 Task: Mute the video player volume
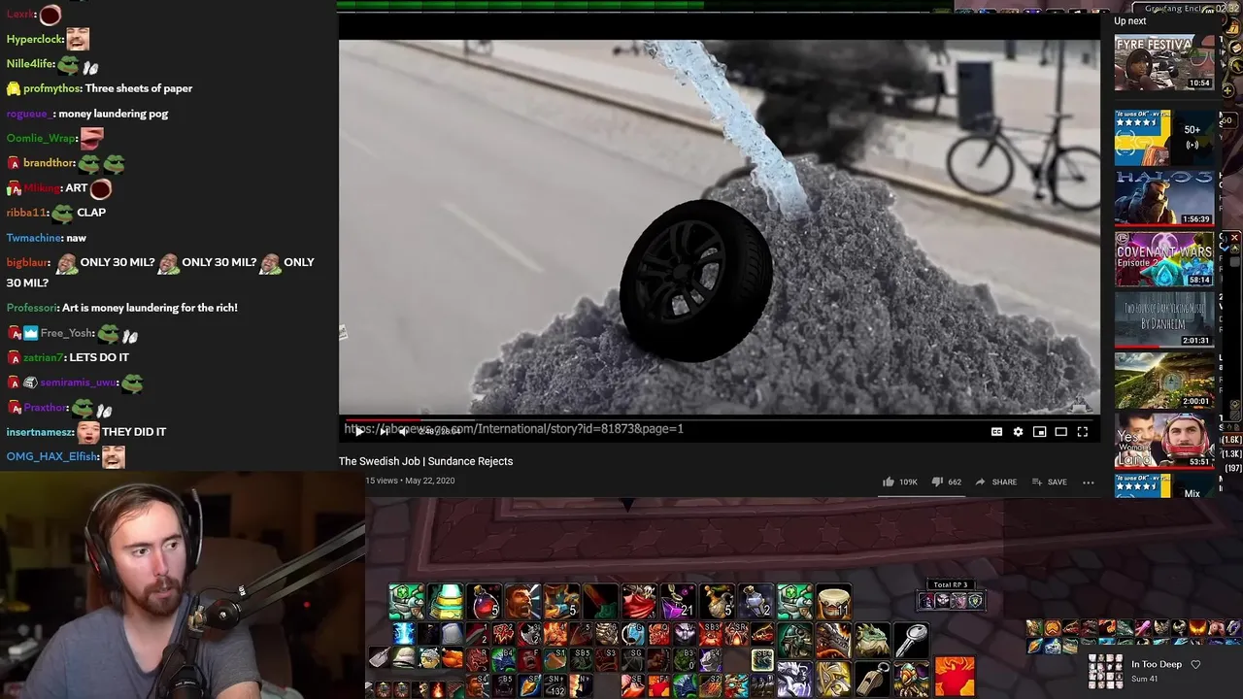click(403, 432)
